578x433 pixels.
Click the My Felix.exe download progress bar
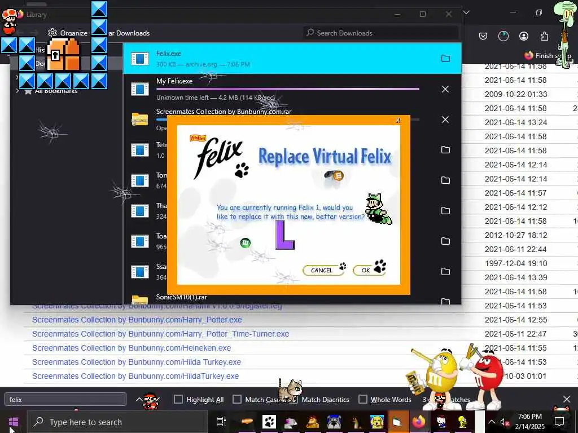(287, 89)
